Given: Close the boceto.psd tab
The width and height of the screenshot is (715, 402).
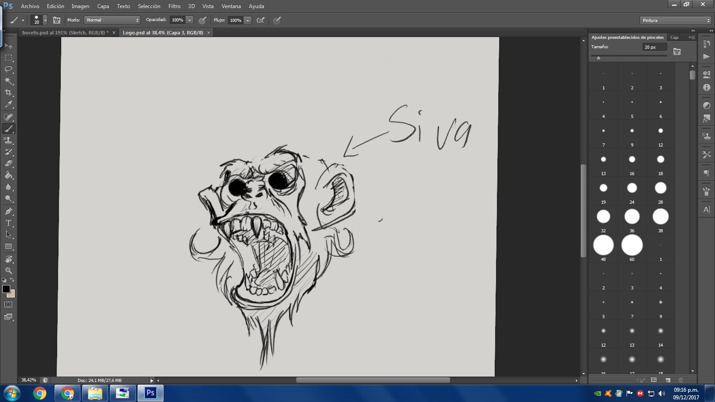Looking at the screenshot, I should 114,33.
